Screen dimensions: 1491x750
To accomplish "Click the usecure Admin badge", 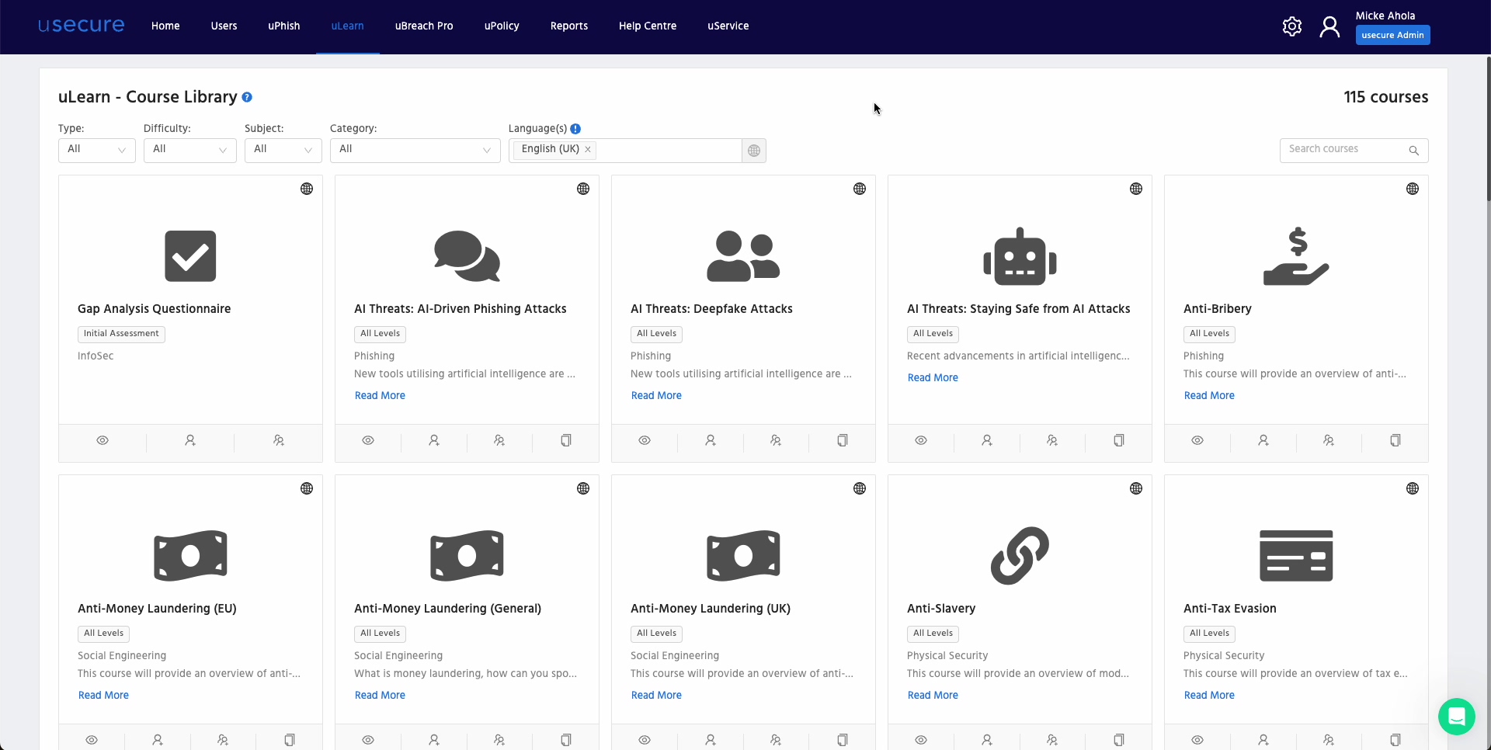I will [x=1393, y=36].
